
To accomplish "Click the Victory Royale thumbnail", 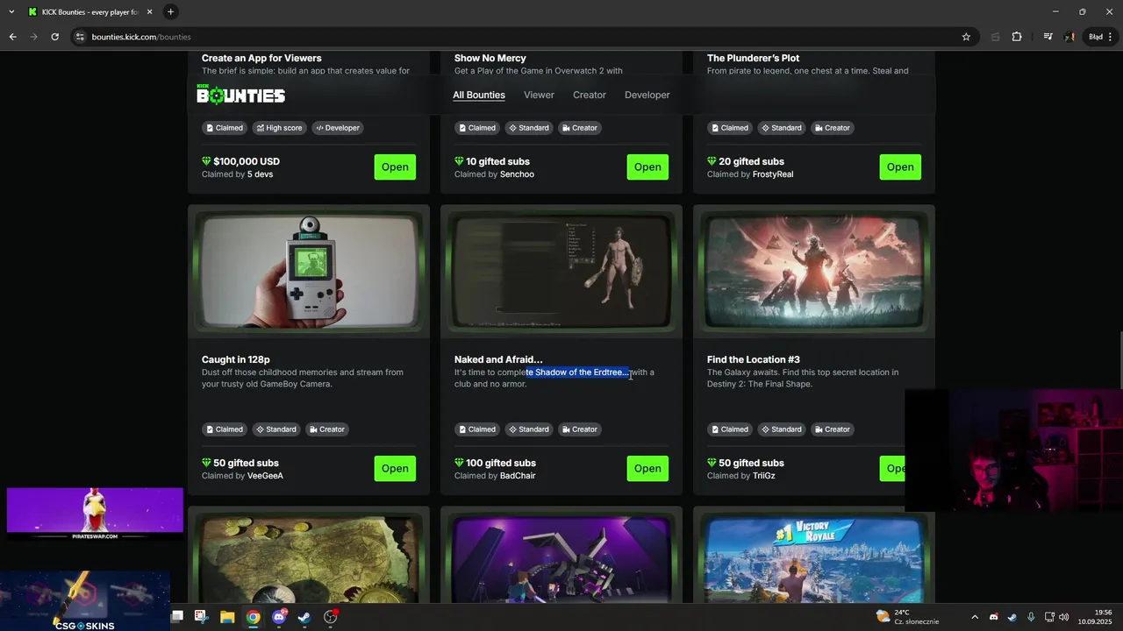I will pyautogui.click(x=814, y=557).
